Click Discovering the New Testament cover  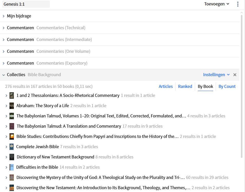pos(12,188)
